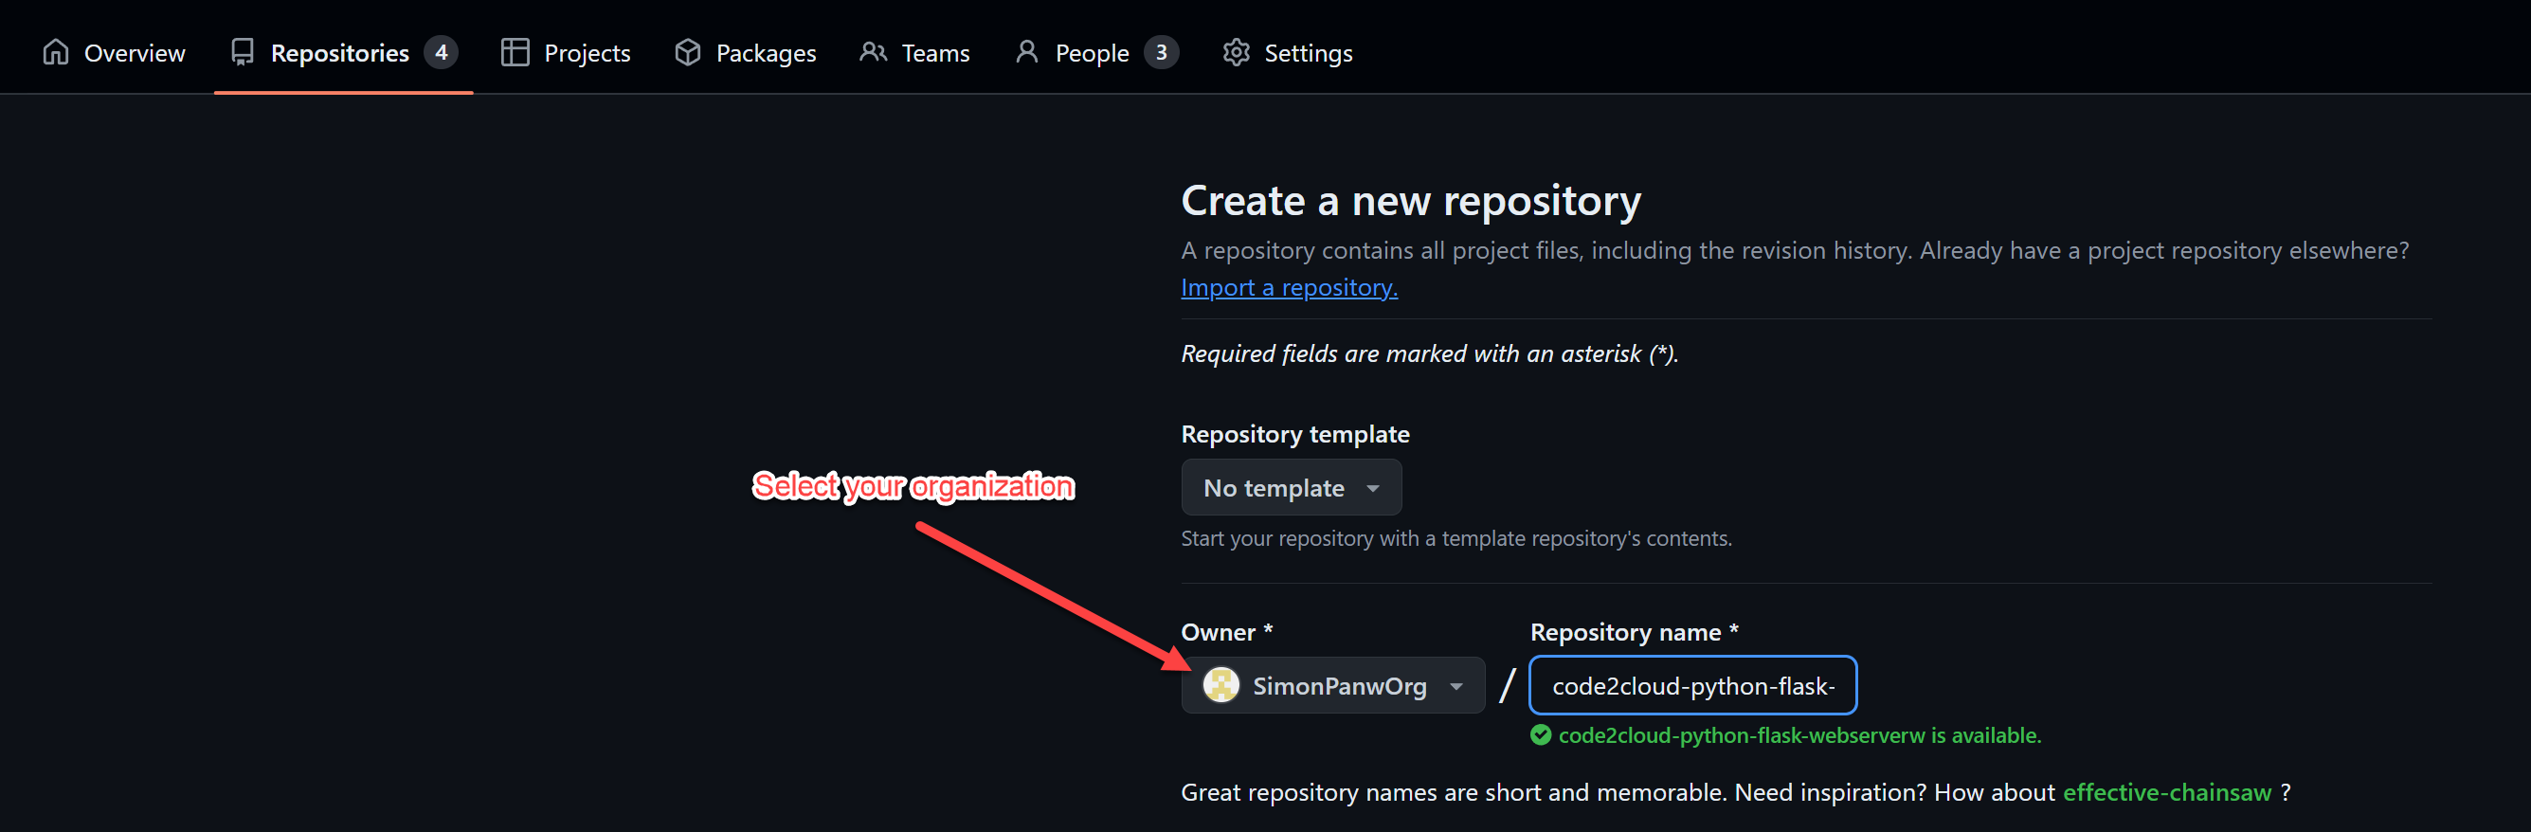
Task: Open the organization Settings tab
Action: (x=1288, y=52)
